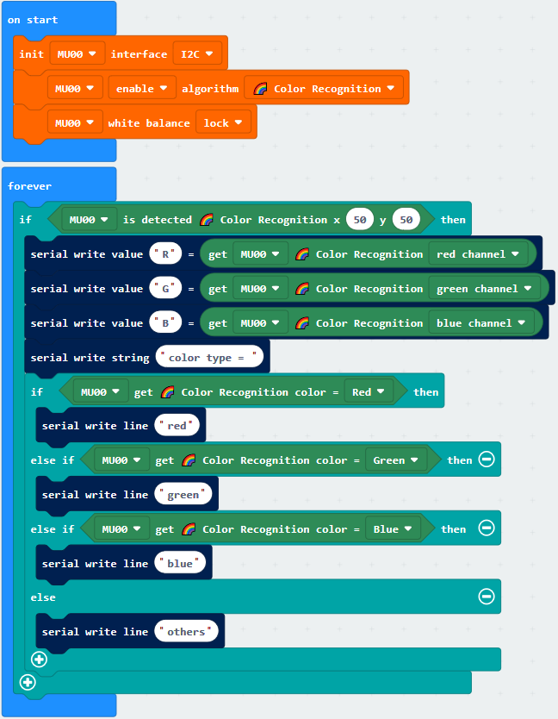Open MU00 dropdown in the algorithm enable block
This screenshot has width=558, height=719.
tap(75, 89)
